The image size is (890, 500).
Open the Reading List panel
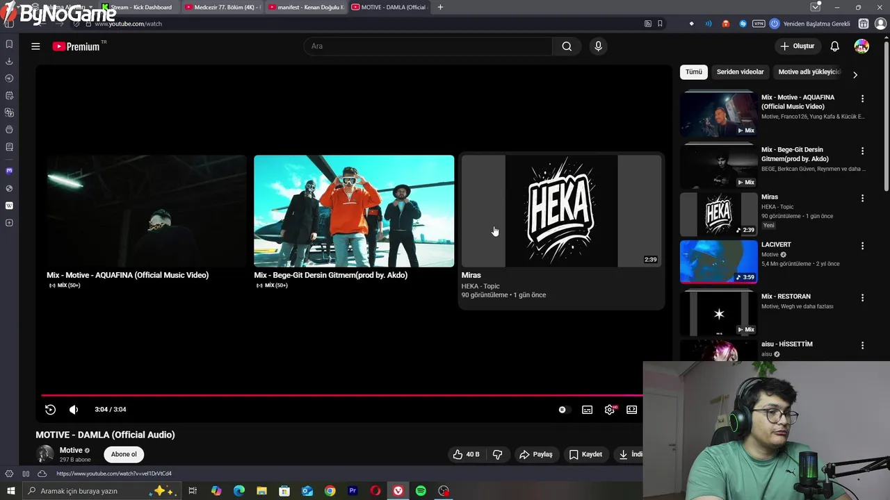[9, 147]
